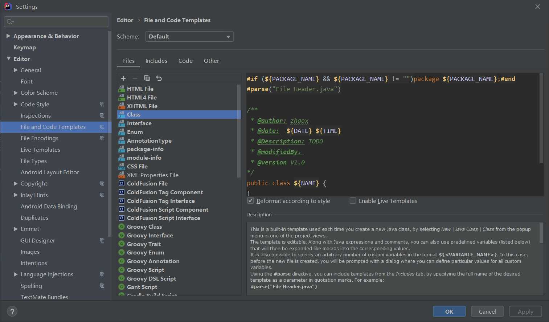
Task: Click the ColdFusion File icon
Action: click(x=122, y=184)
